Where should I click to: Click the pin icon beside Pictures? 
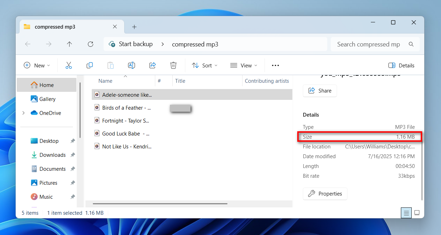point(73,183)
